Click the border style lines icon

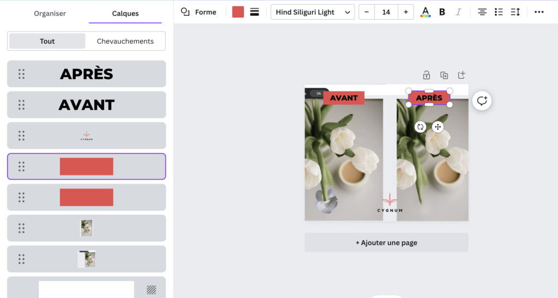[254, 12]
